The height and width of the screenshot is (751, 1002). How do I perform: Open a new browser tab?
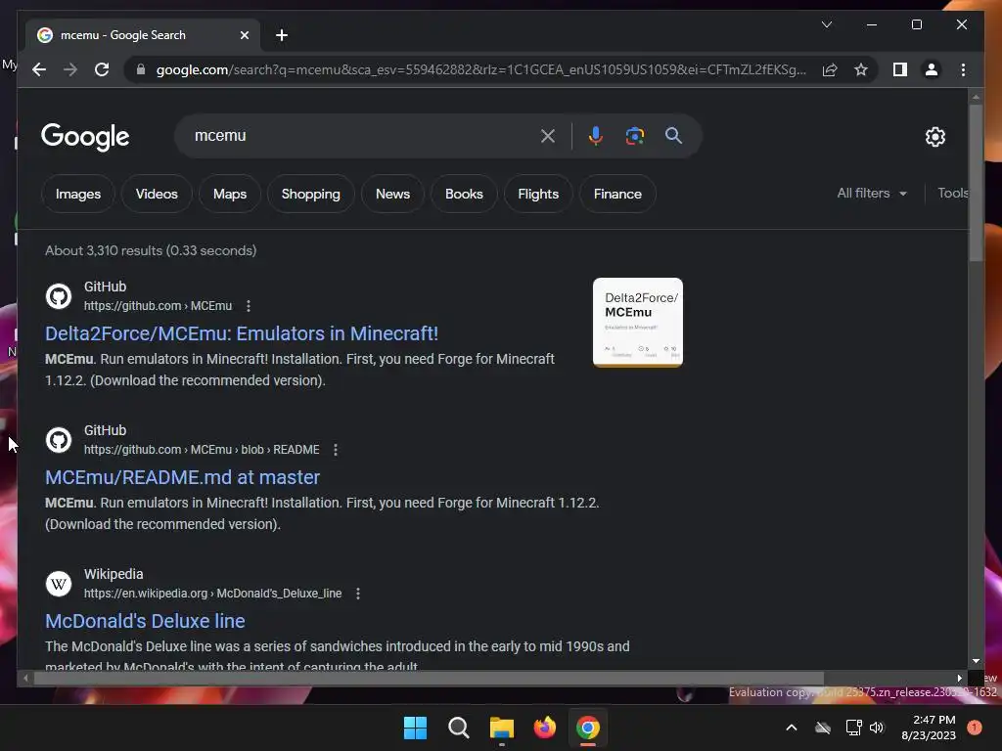(282, 35)
